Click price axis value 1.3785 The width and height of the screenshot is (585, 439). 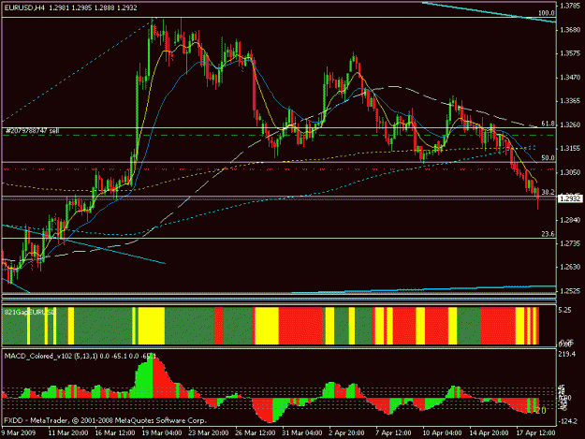tap(570, 6)
